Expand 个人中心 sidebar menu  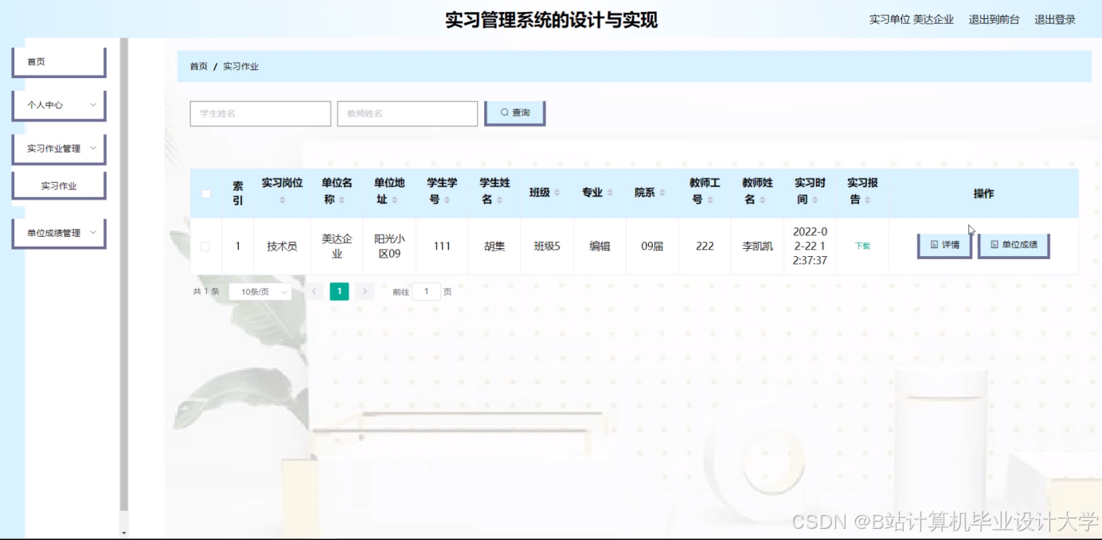pos(59,105)
